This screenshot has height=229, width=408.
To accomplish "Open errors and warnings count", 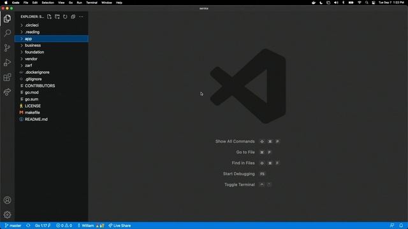I will tap(64, 226).
